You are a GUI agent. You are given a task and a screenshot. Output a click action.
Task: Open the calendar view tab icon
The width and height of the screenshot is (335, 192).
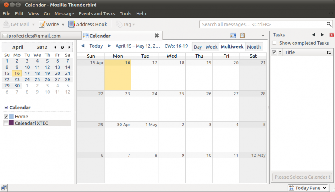coord(233,36)
